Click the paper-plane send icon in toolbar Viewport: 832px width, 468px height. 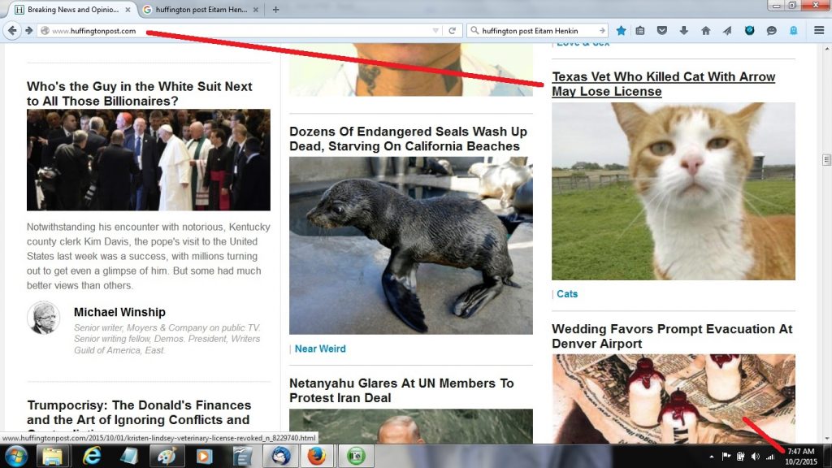tap(727, 31)
